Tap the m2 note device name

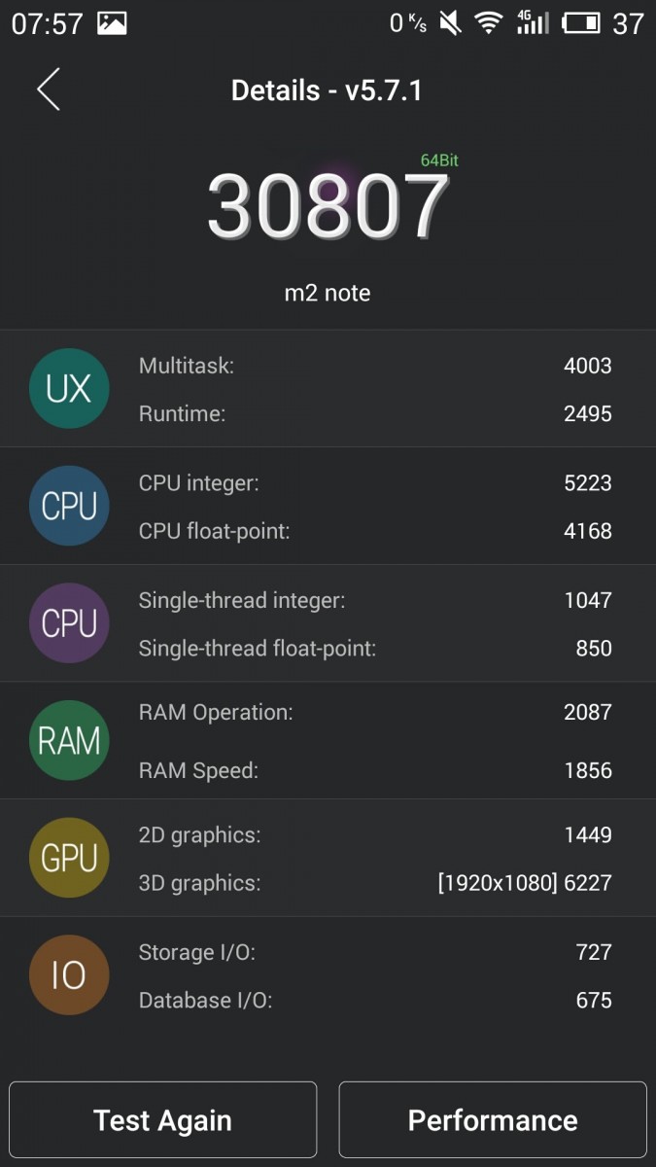click(x=328, y=293)
